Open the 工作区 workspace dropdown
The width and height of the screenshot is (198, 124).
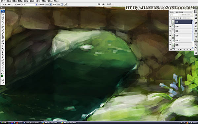(x=110, y=4)
